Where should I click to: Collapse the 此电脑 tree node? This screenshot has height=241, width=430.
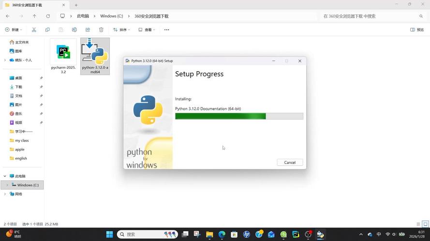(x=5, y=176)
